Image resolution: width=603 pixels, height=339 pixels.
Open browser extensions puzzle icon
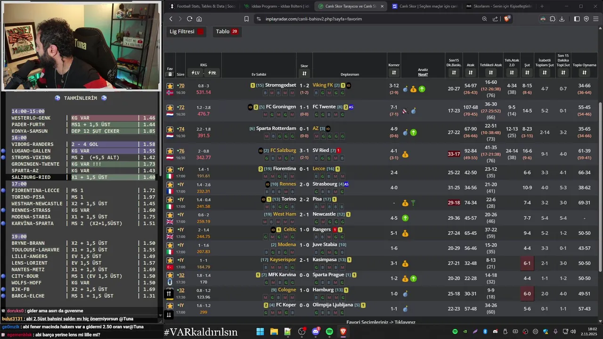[552, 19]
